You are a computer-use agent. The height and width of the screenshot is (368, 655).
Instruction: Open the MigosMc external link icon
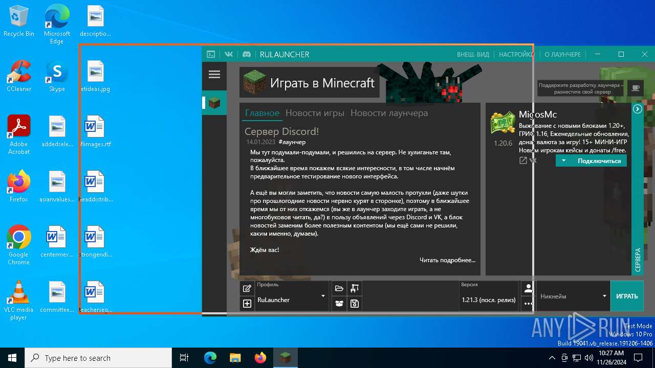pos(523,160)
